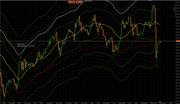This screenshot has height=104, width=180.
Task: Select the MultiEnvelopes indicator label box
Action: [x=26, y=45]
